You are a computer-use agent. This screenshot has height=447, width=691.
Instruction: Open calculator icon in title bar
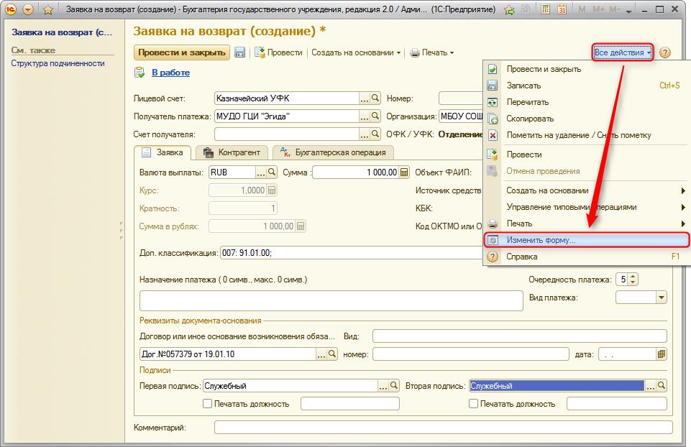point(546,9)
